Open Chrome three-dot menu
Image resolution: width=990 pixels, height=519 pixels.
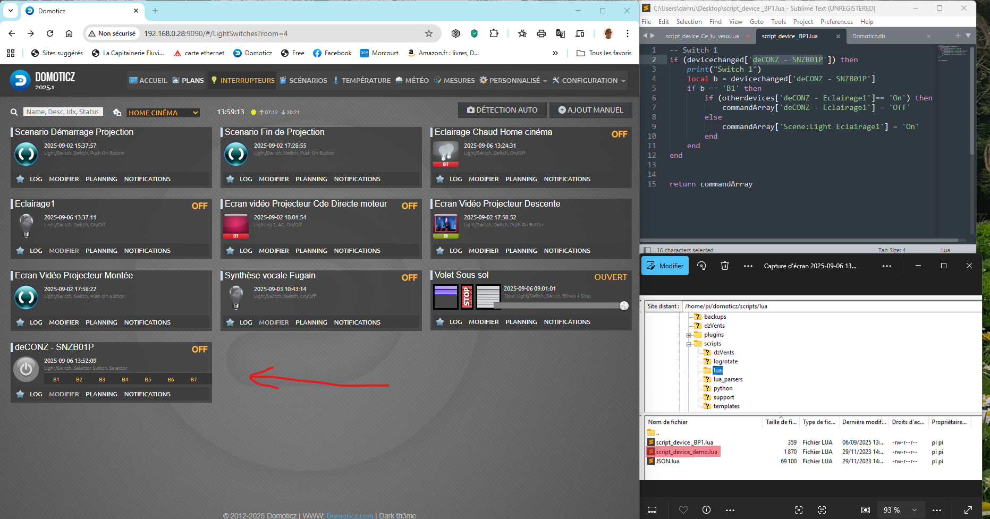[x=628, y=33]
